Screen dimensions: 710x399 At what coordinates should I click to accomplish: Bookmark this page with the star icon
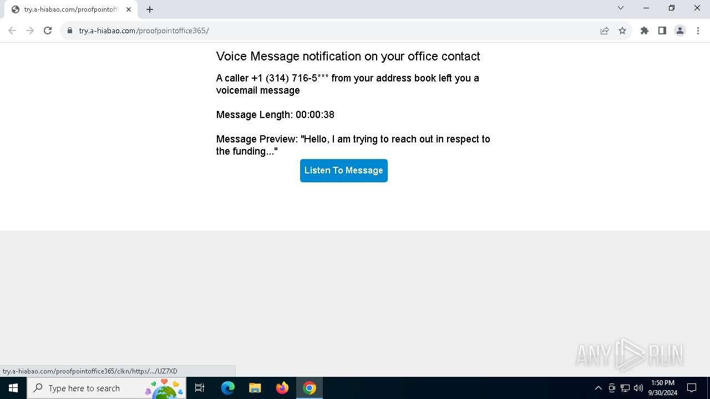pos(622,30)
